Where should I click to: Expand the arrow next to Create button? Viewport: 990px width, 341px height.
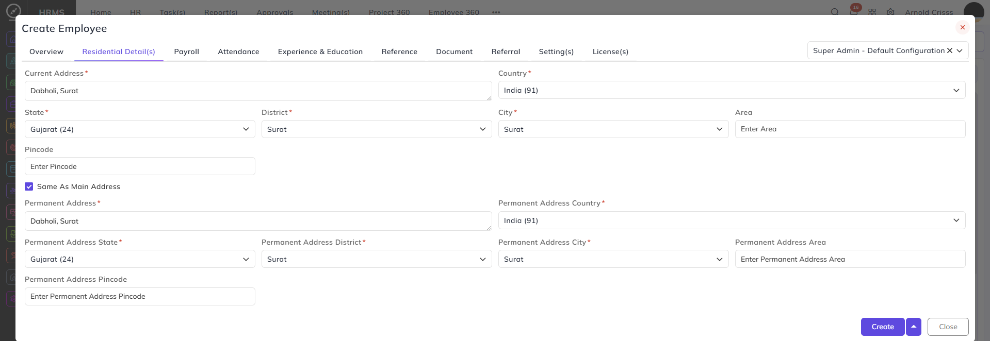click(914, 327)
